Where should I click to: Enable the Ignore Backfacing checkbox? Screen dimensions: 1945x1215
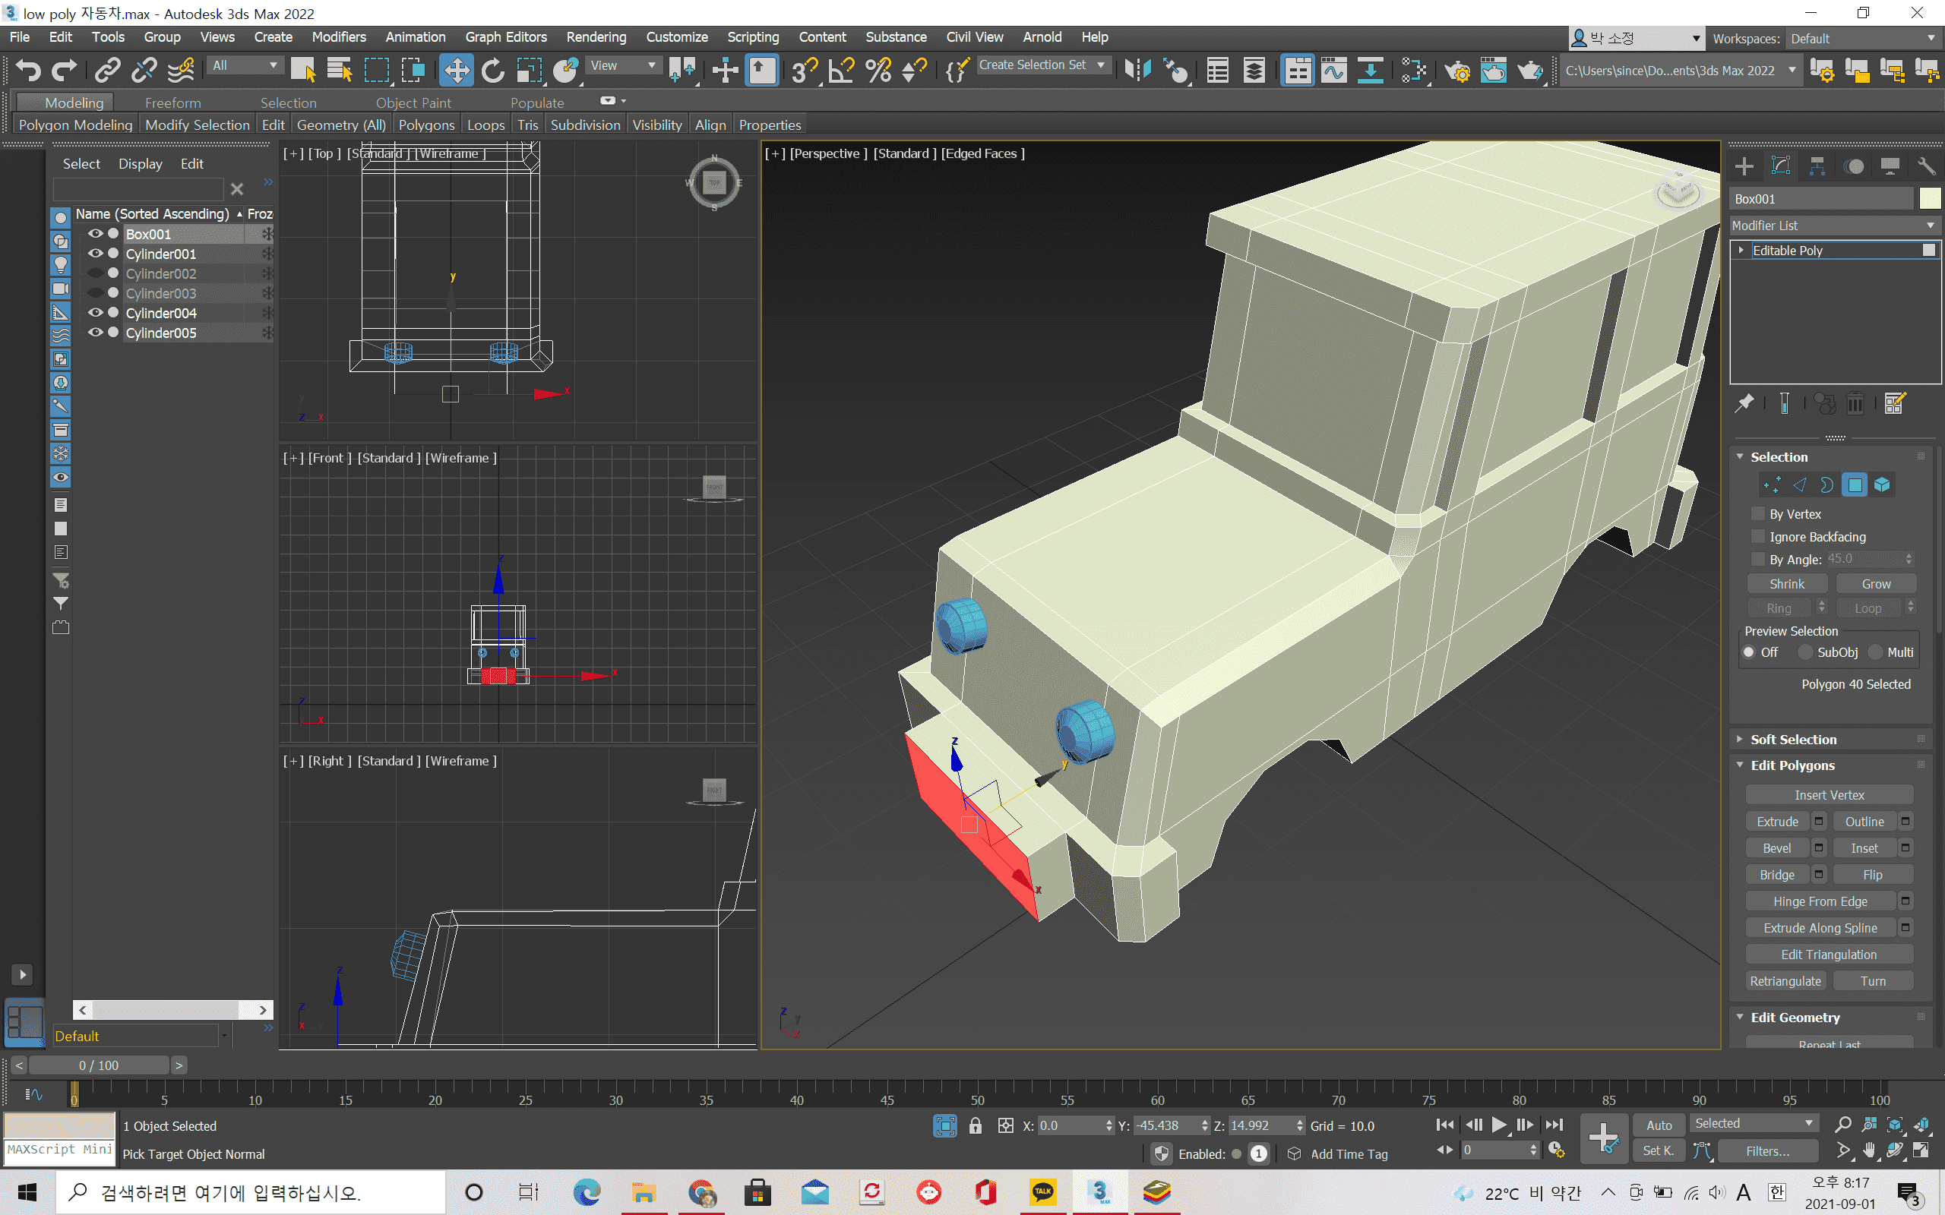(1758, 536)
